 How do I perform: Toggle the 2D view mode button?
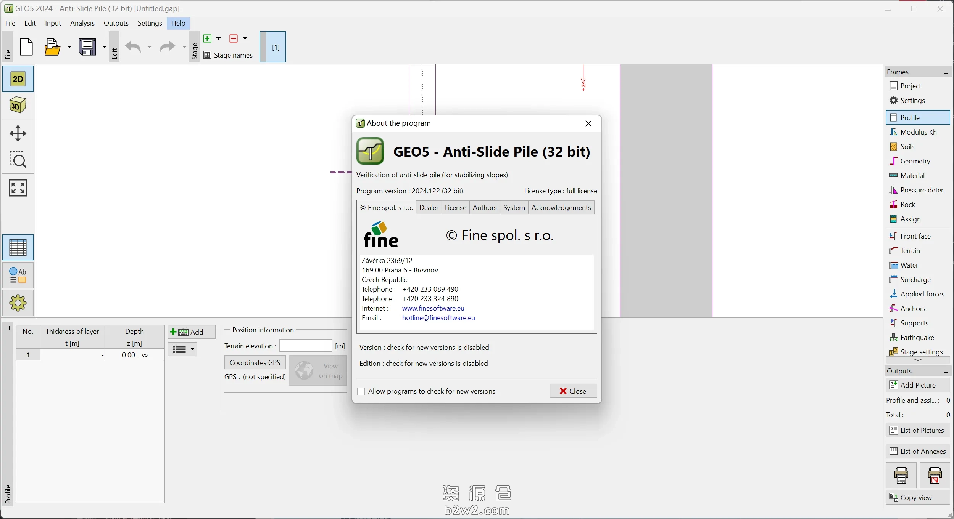point(18,79)
